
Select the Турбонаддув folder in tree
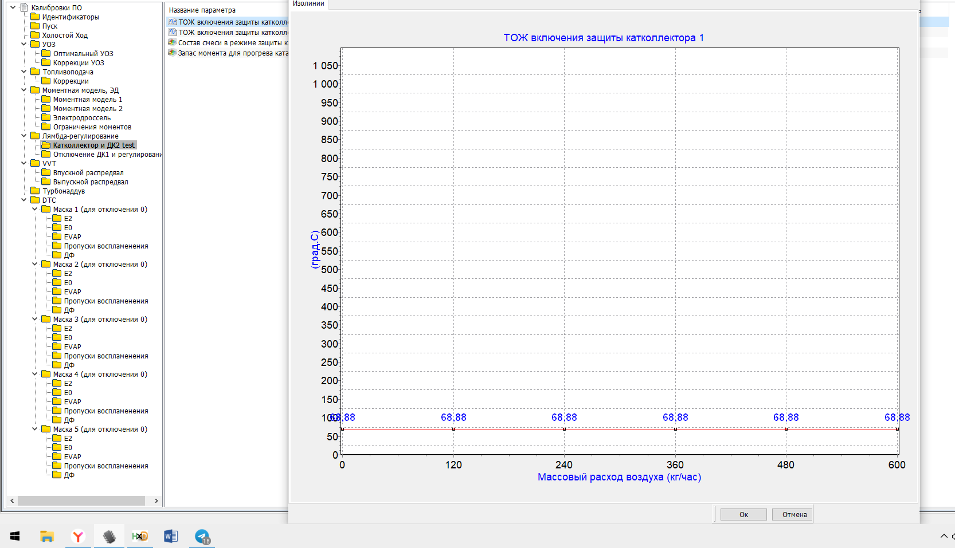[x=63, y=191]
